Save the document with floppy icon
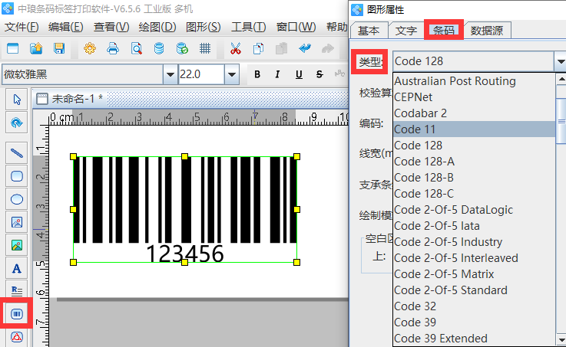 click(58, 49)
